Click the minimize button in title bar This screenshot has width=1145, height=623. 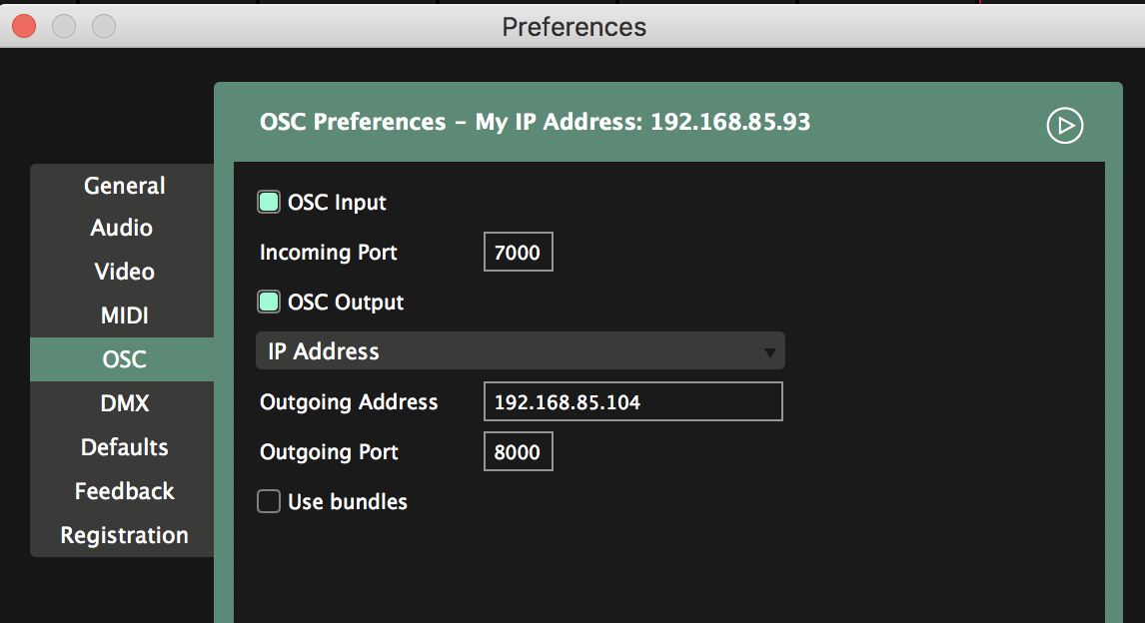(x=64, y=26)
